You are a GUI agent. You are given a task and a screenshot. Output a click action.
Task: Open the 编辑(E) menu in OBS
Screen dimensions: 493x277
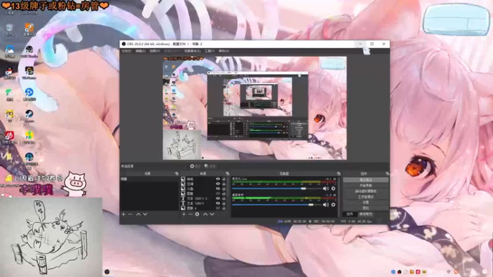141,51
